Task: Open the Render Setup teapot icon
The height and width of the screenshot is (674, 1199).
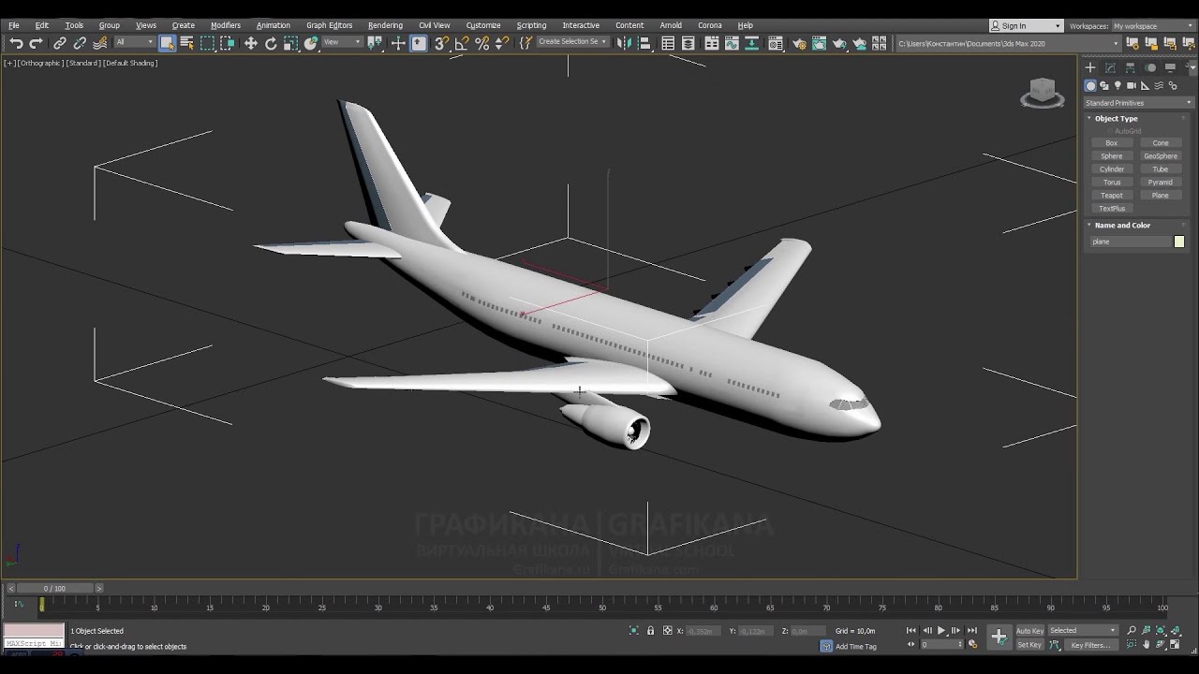Action: coord(799,43)
